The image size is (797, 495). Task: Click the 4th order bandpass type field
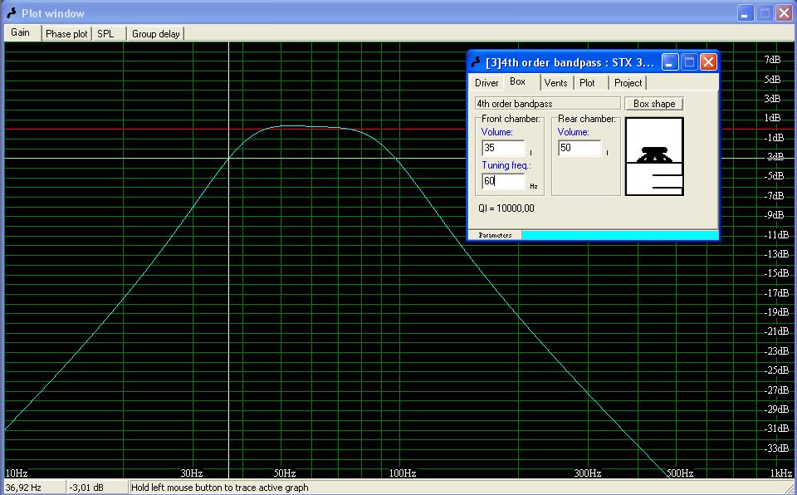point(547,104)
